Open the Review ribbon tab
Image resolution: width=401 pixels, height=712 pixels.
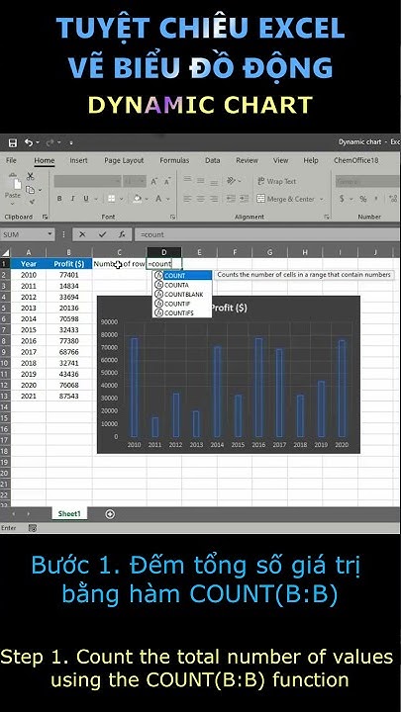point(247,160)
